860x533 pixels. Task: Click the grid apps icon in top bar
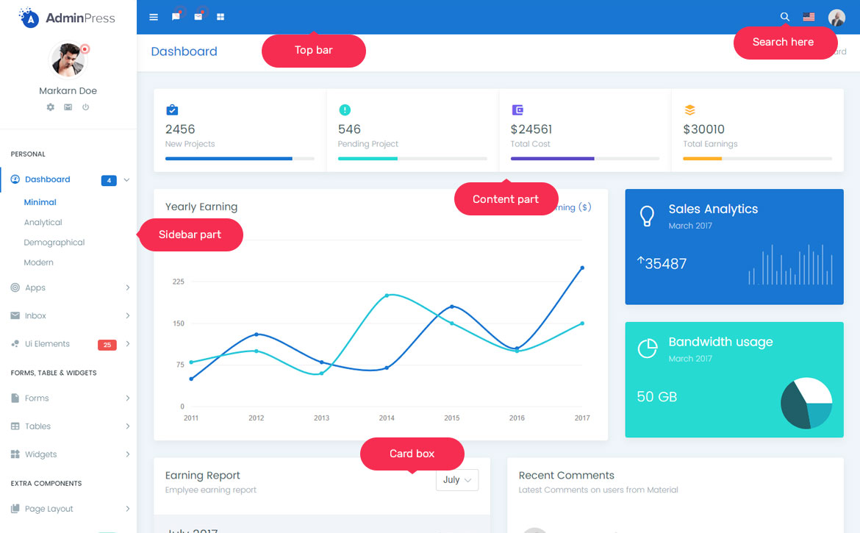pyautogui.click(x=221, y=17)
